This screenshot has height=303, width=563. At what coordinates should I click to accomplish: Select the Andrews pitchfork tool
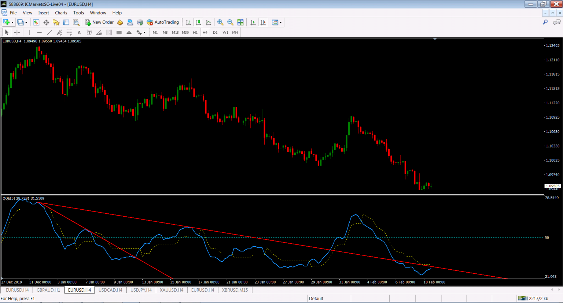tap(59, 33)
